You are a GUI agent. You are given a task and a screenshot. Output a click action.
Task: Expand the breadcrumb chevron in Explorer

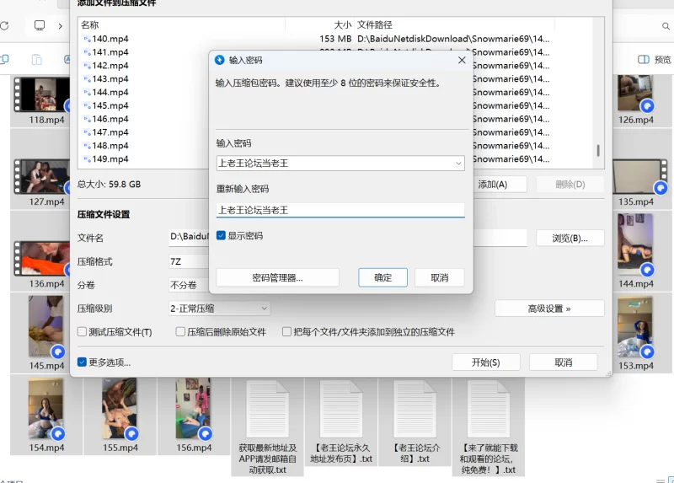[60, 26]
